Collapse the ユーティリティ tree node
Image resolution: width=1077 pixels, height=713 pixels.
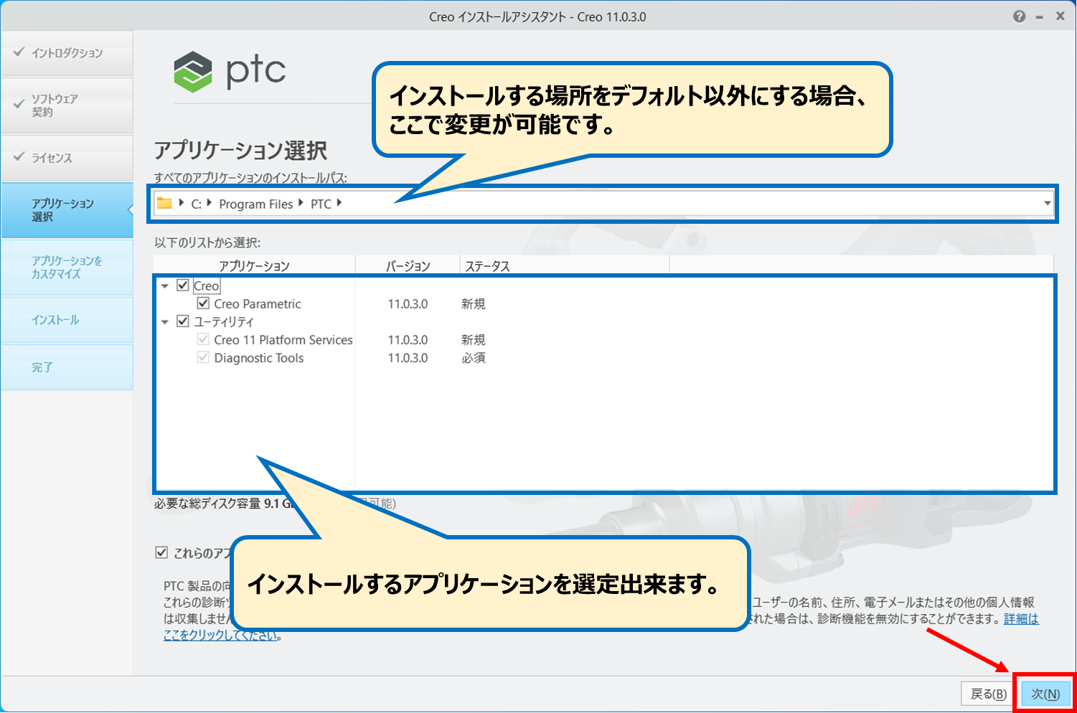point(165,322)
